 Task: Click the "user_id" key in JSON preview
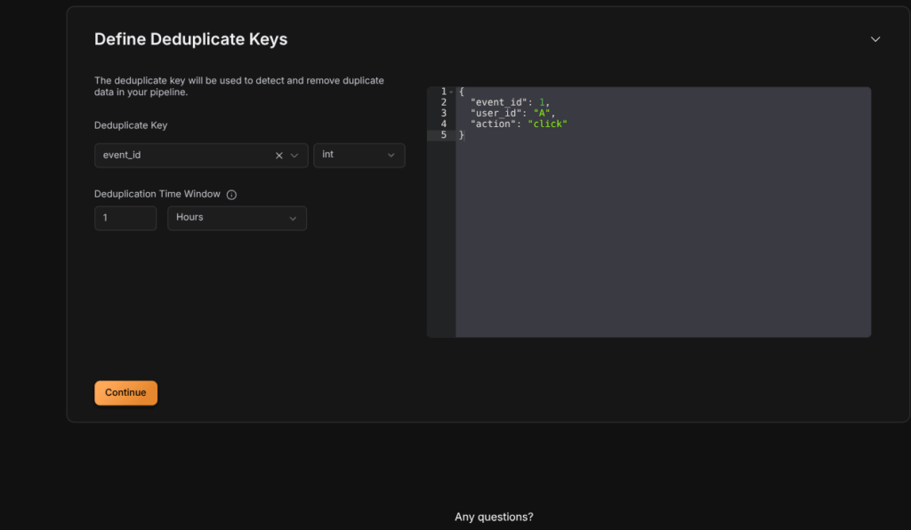point(498,113)
